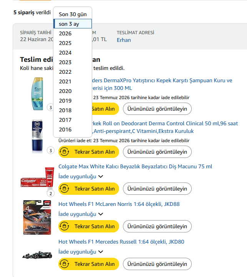Click the rebuy icon on the Colgate button

(x=64, y=189)
